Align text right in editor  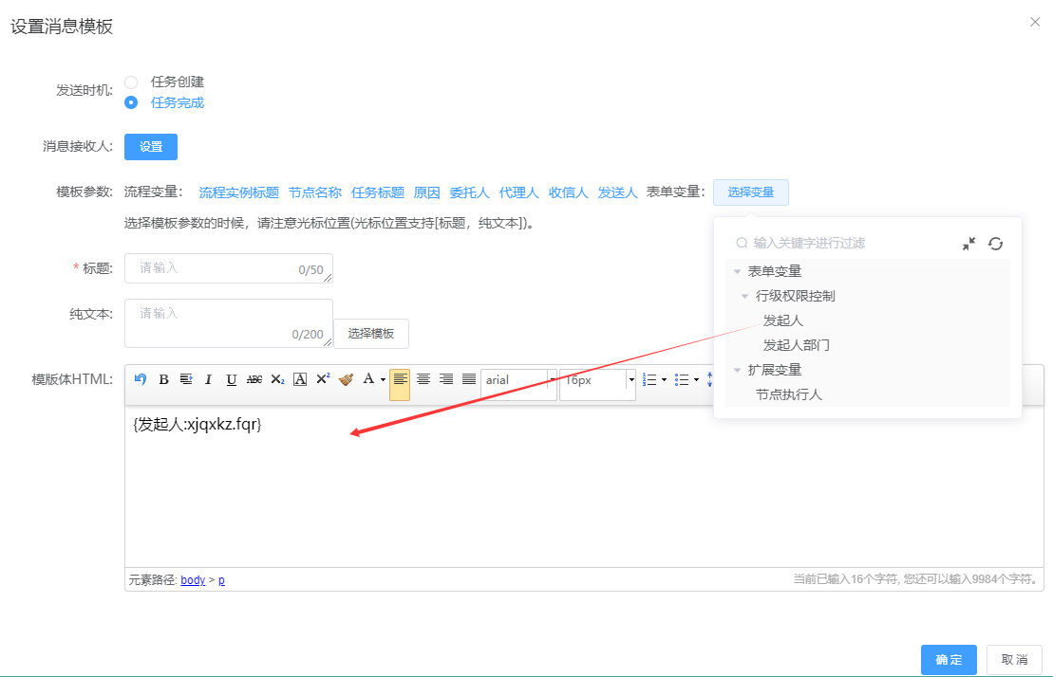(446, 379)
